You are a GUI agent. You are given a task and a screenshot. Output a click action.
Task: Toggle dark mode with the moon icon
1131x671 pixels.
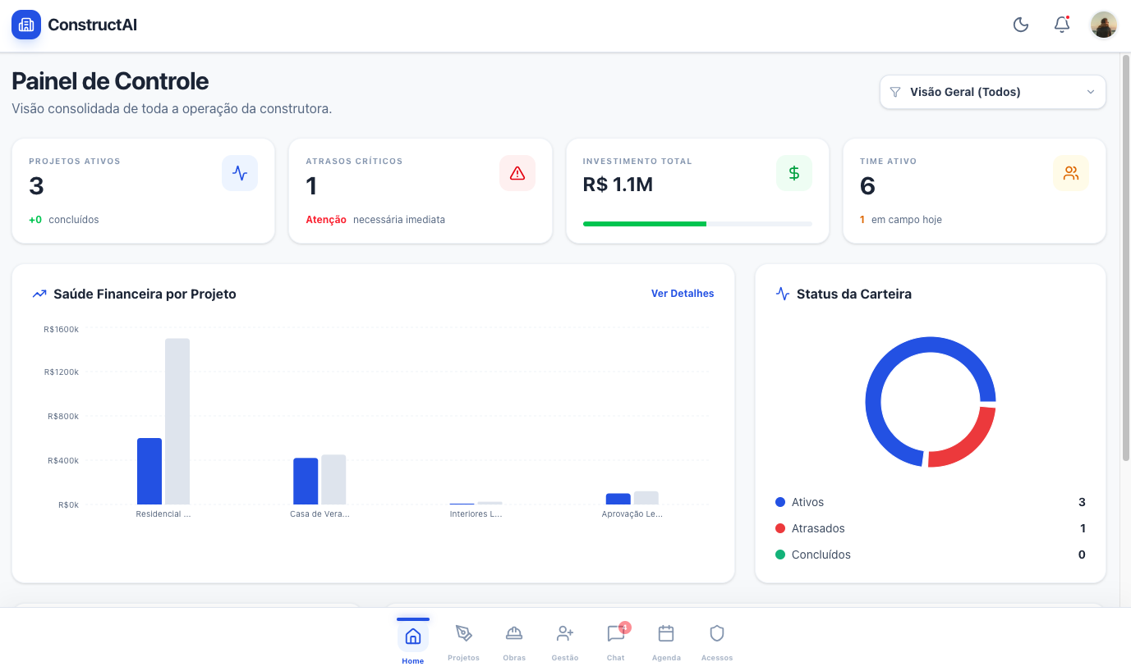pyautogui.click(x=1021, y=25)
